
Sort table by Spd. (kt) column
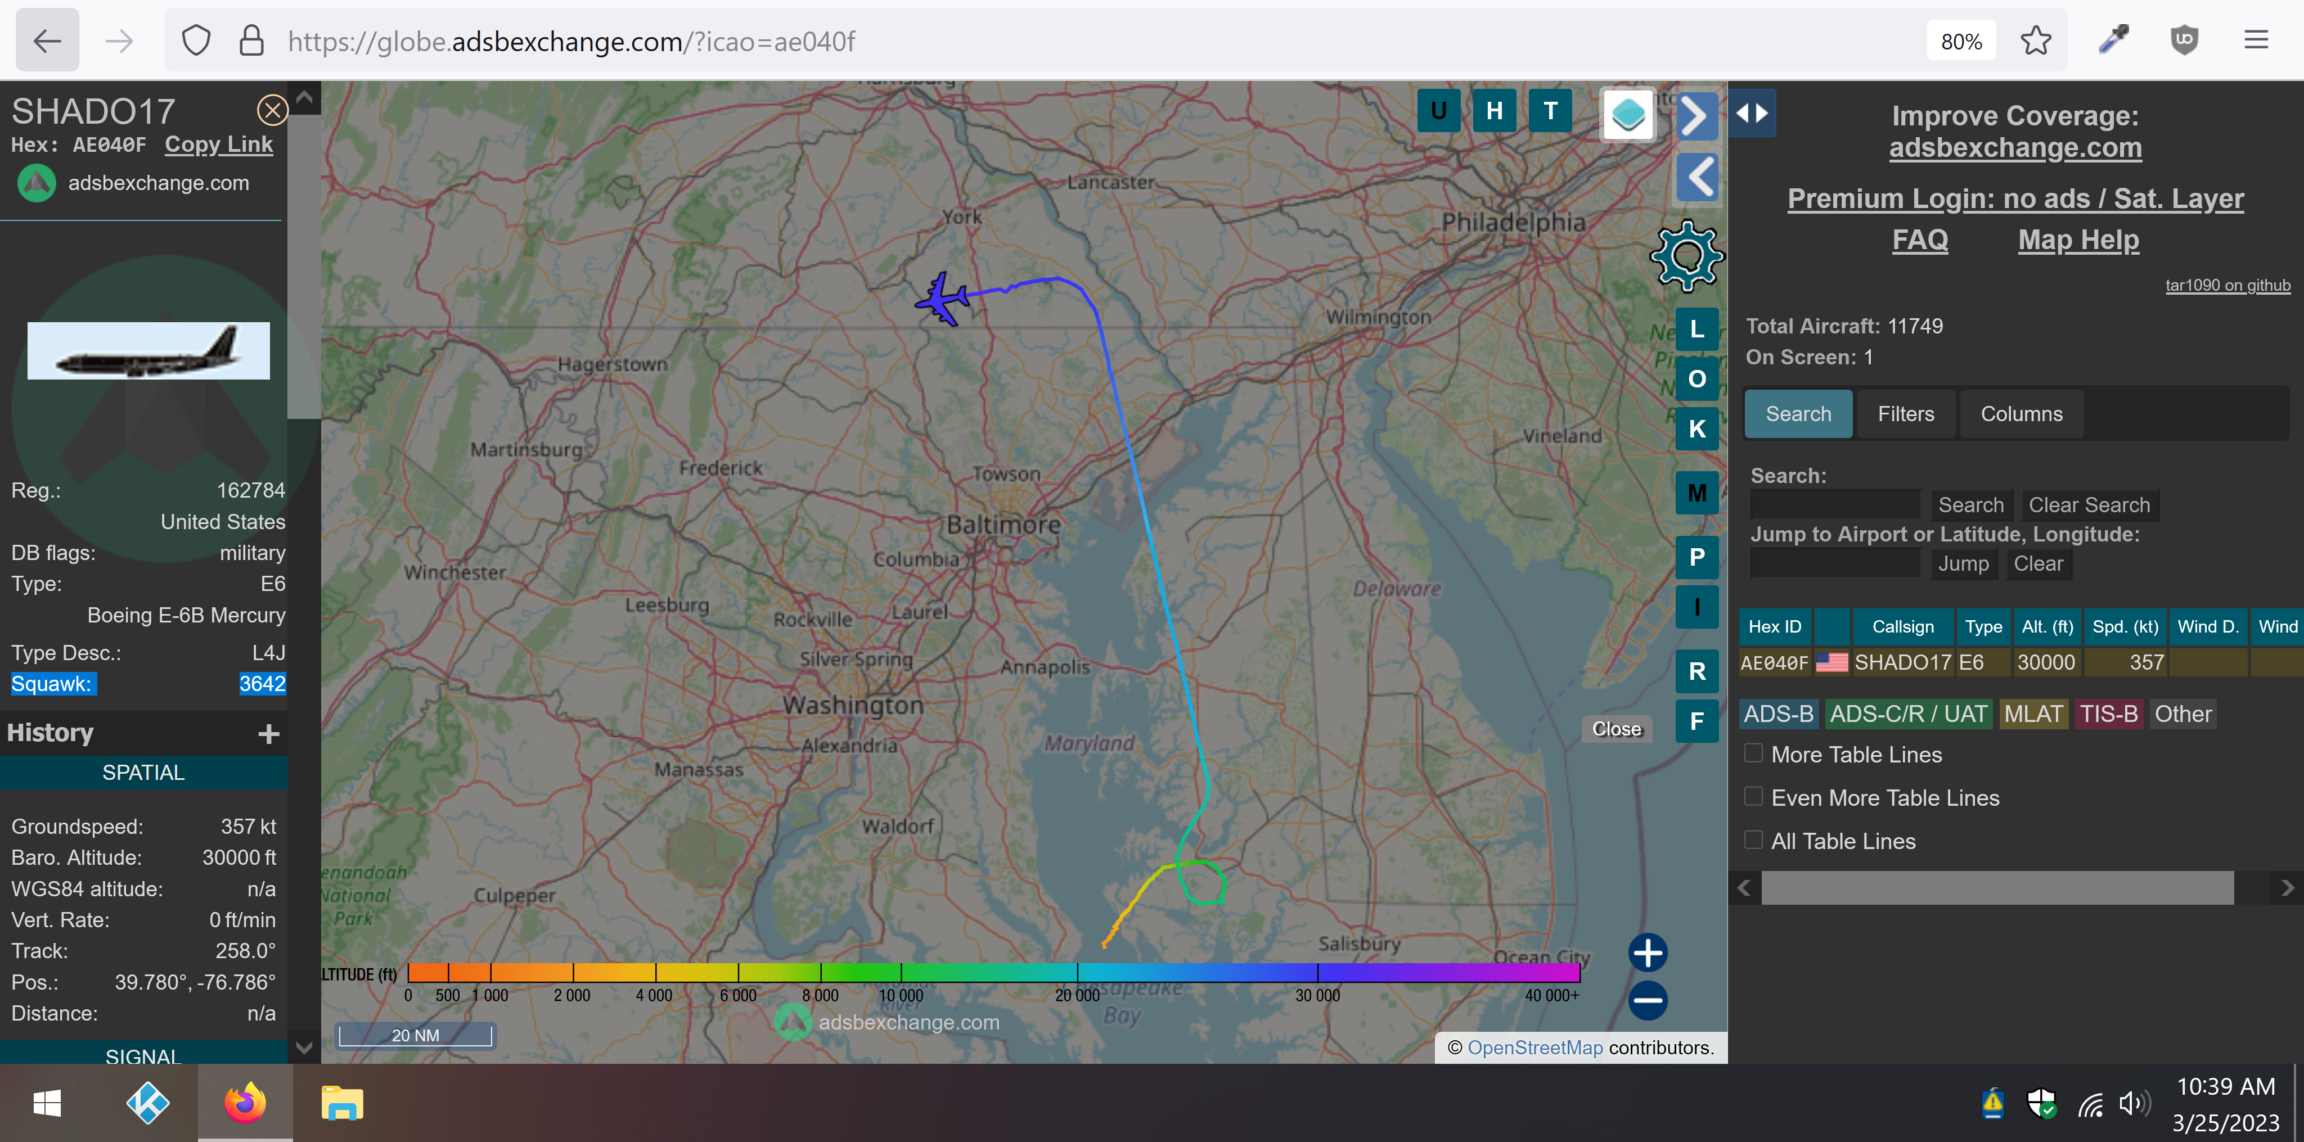pos(2125,627)
